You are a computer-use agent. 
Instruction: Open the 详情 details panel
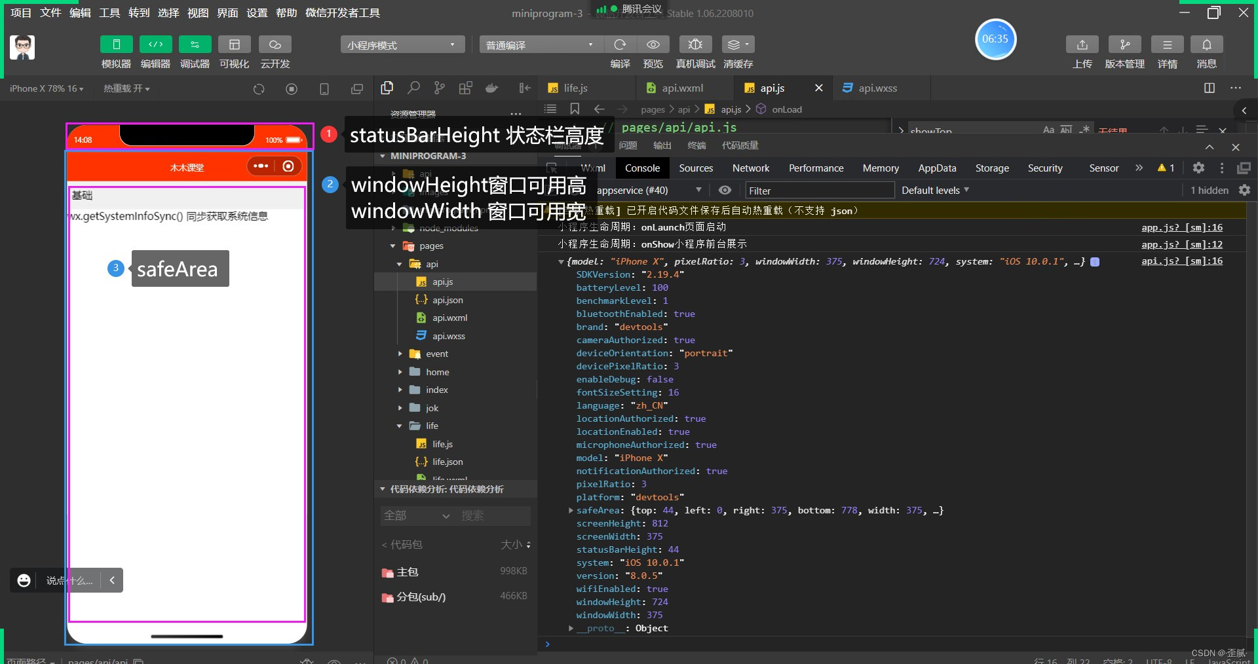click(1168, 45)
